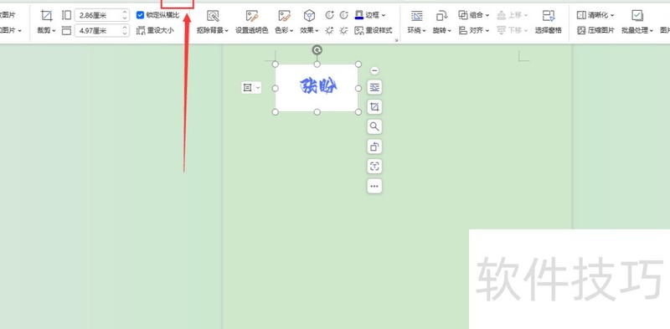Open the 边框 border dropdown arrow

[x=384, y=15]
